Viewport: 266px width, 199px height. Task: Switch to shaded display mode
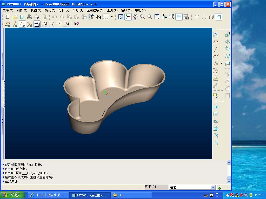tap(219, 17)
